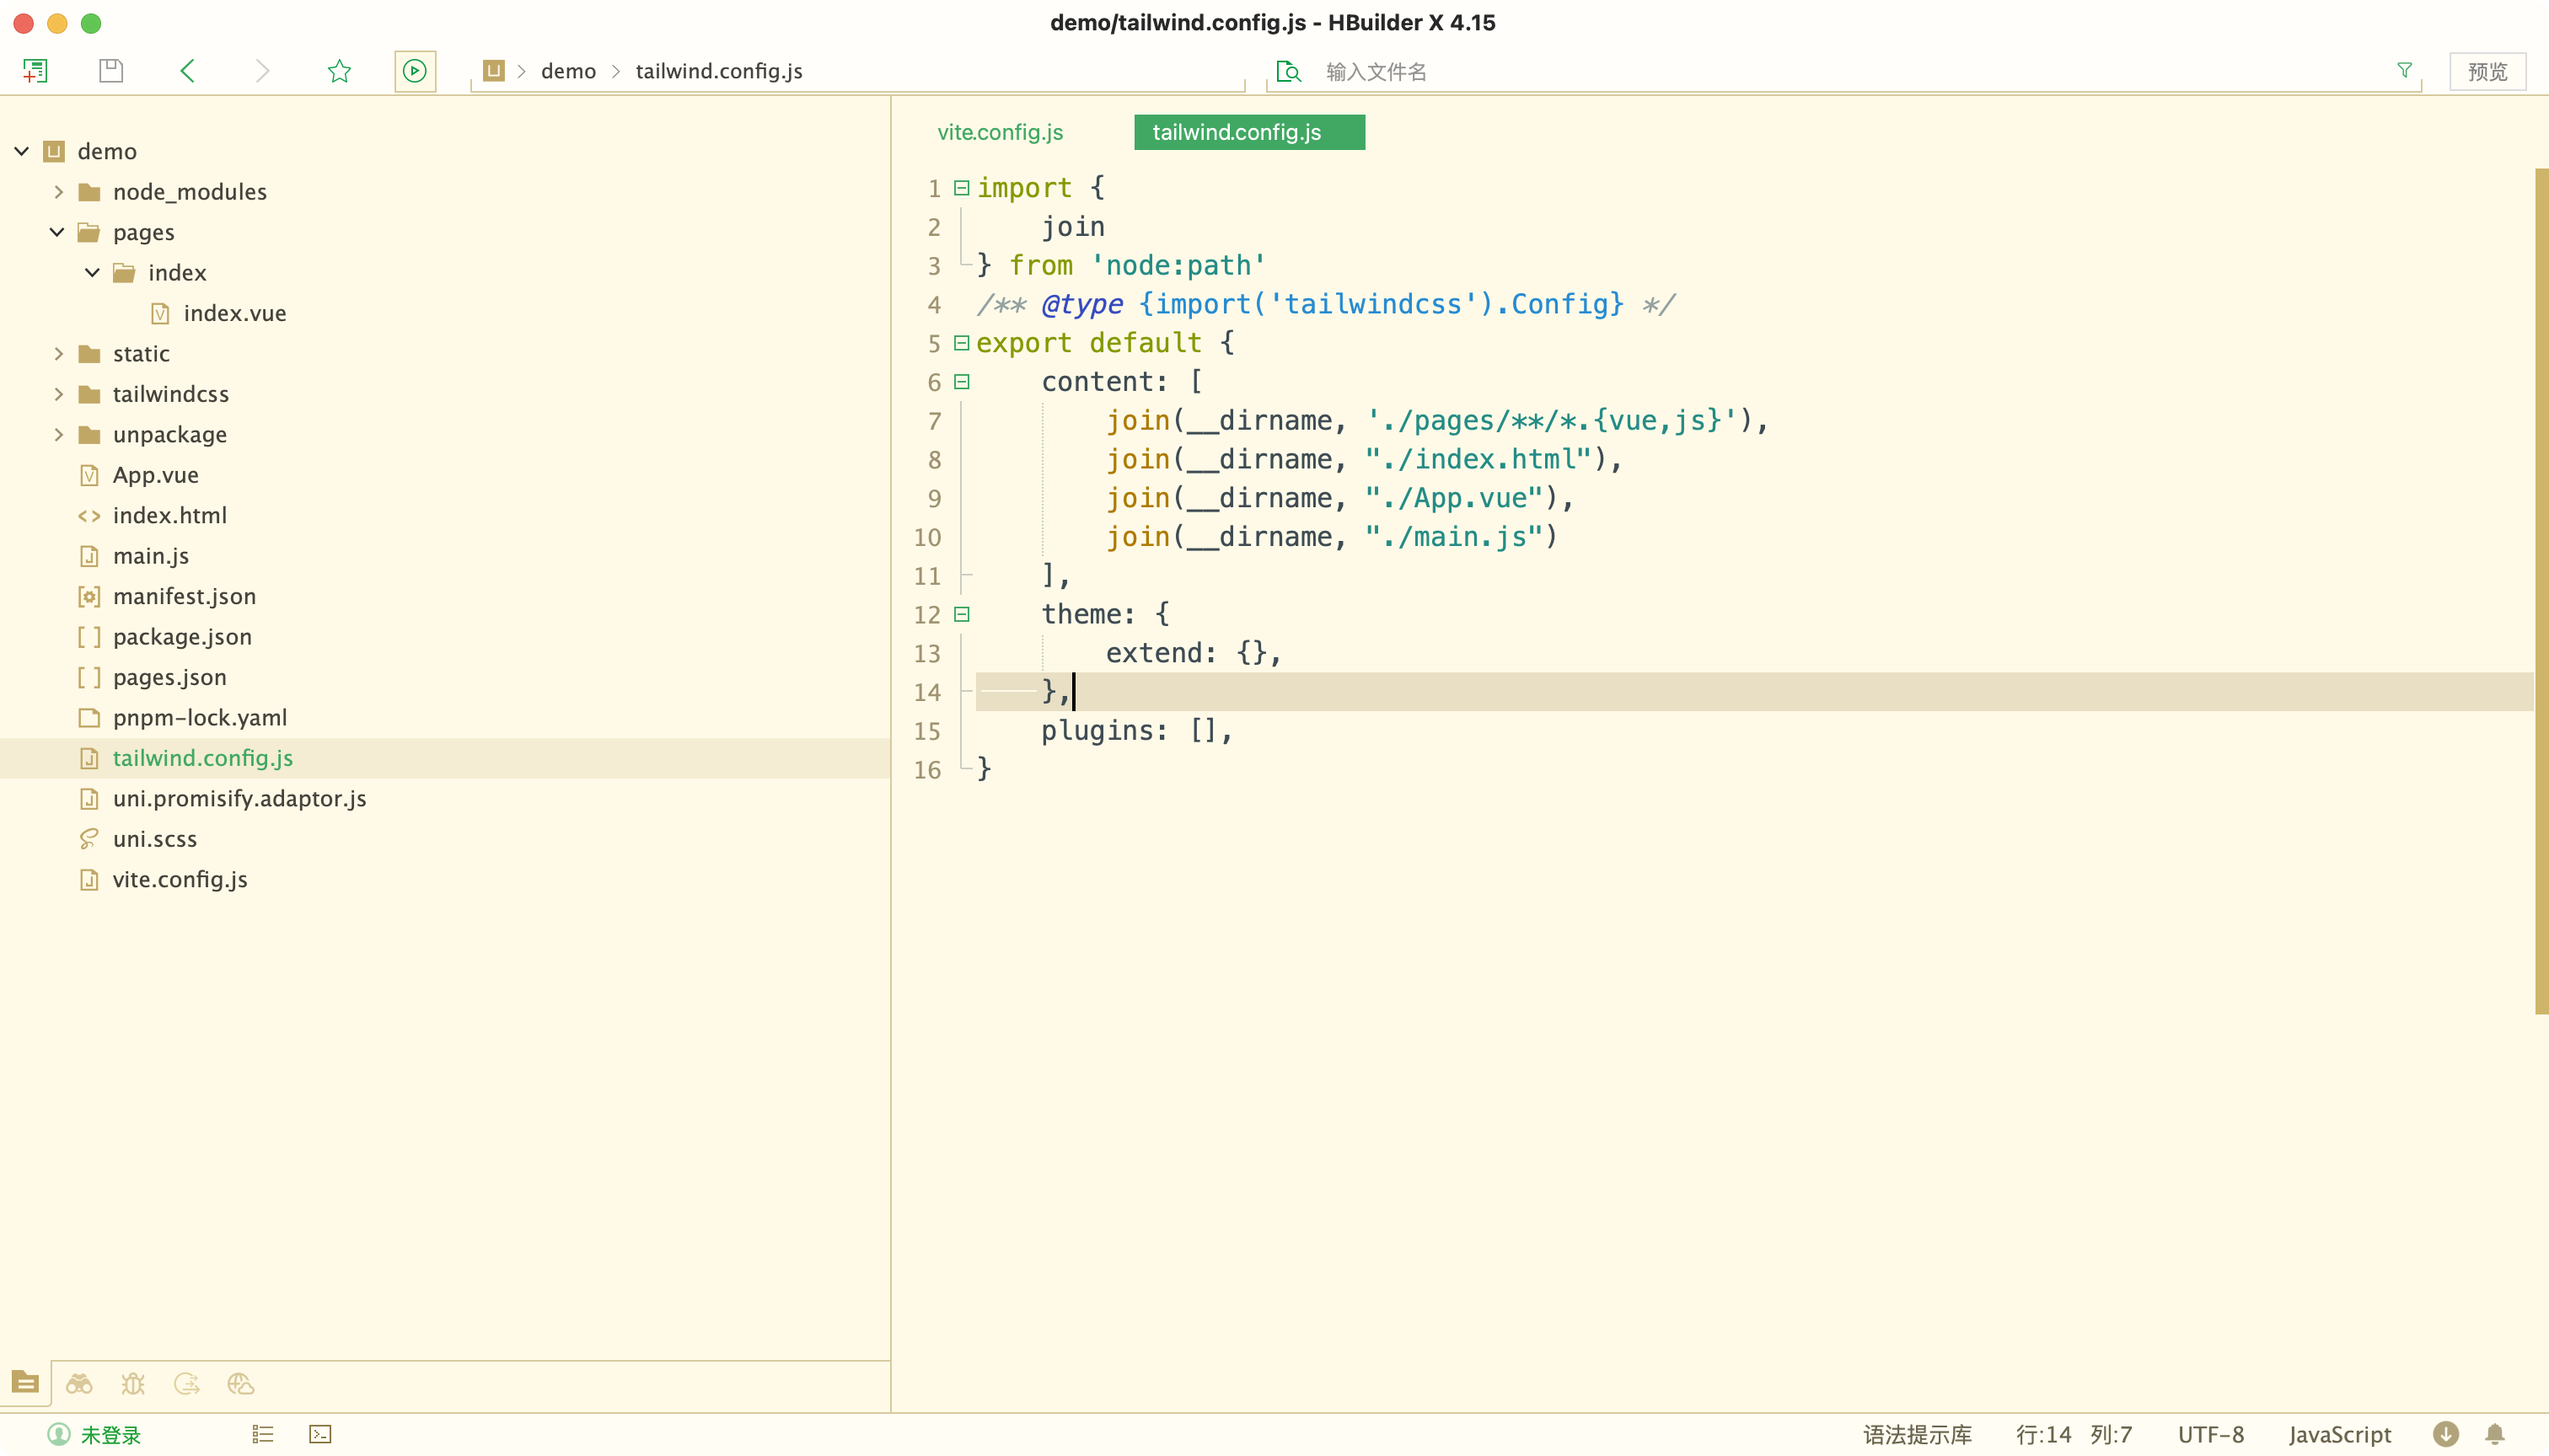The image size is (2549, 1456).
Task: Click "plugins: []," on line 15
Action: [x=1137, y=731]
